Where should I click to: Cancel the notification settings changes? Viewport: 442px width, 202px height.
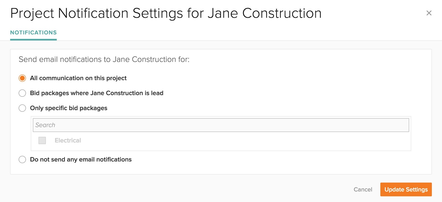363,190
